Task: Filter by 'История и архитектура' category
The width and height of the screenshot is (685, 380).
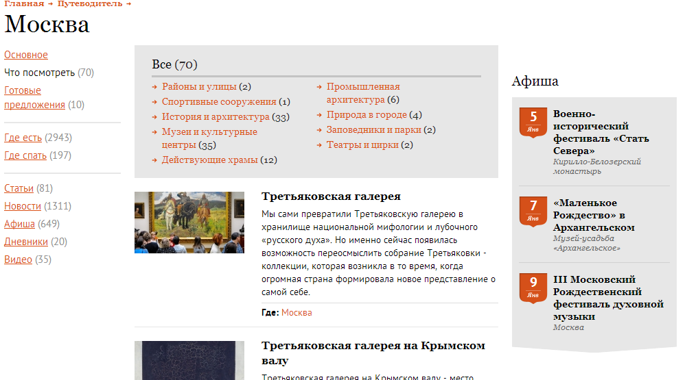Action: point(216,117)
